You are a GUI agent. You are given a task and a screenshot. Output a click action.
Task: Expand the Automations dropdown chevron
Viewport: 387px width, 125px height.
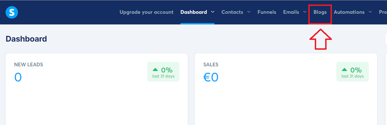(x=370, y=12)
